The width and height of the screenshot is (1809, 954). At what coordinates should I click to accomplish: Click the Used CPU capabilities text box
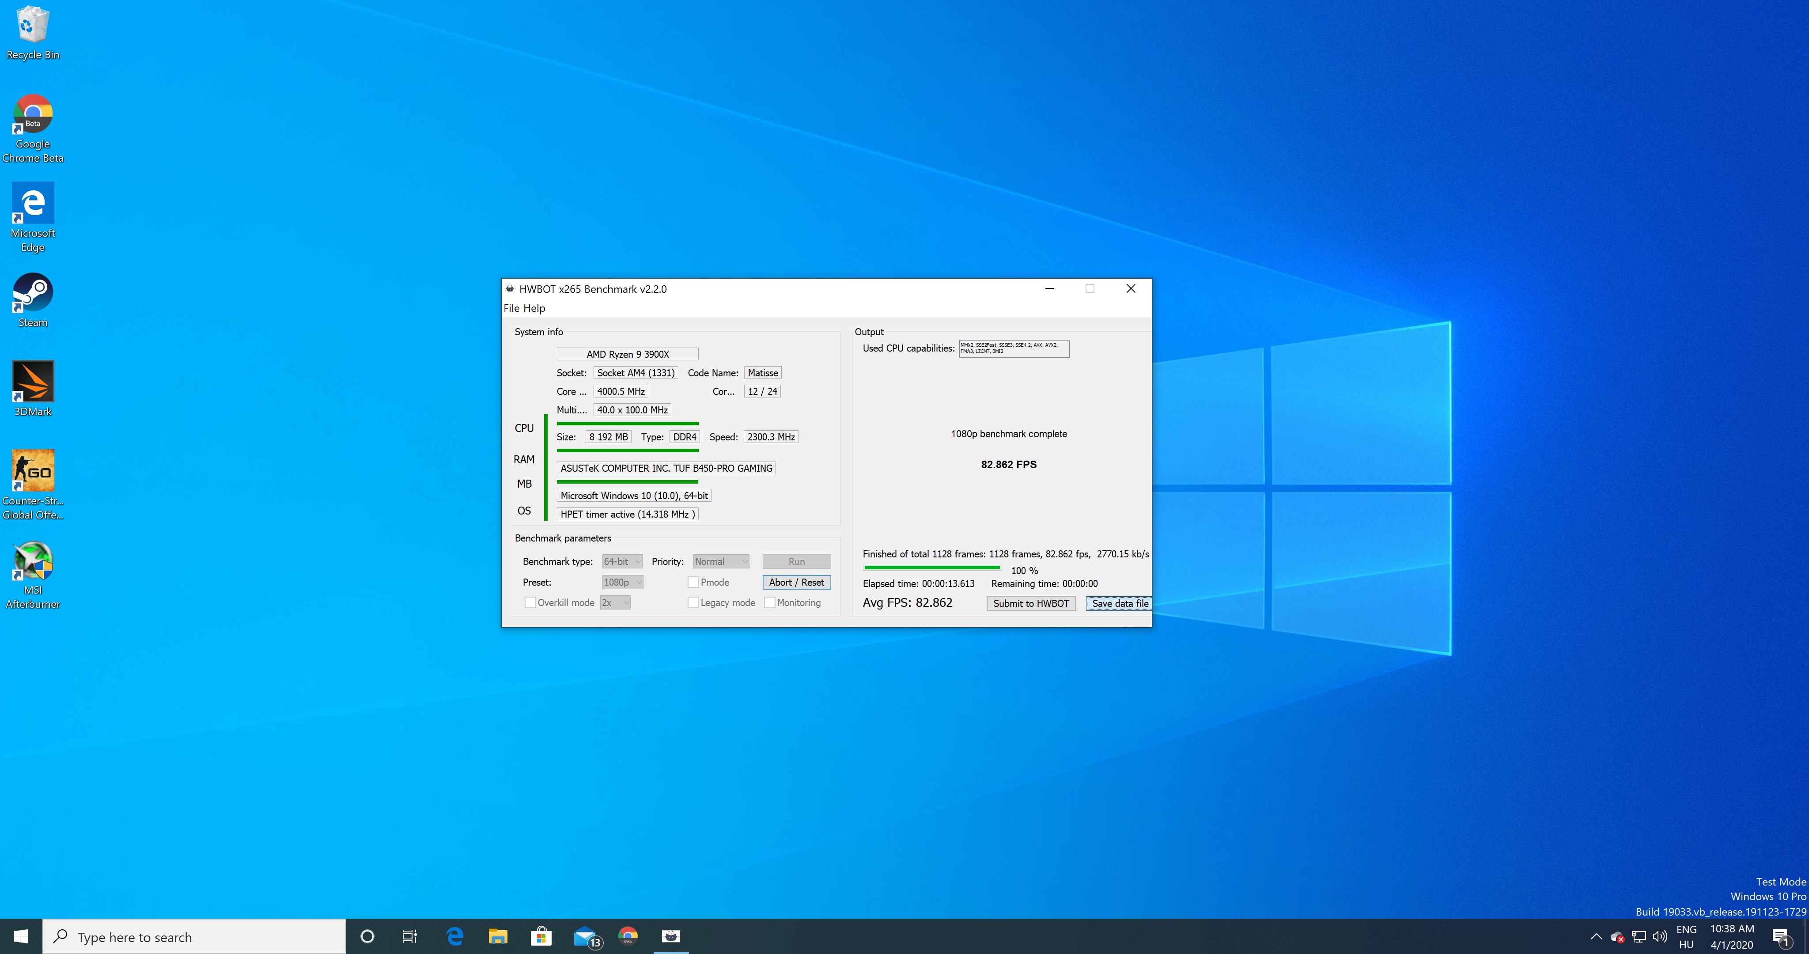point(1013,348)
